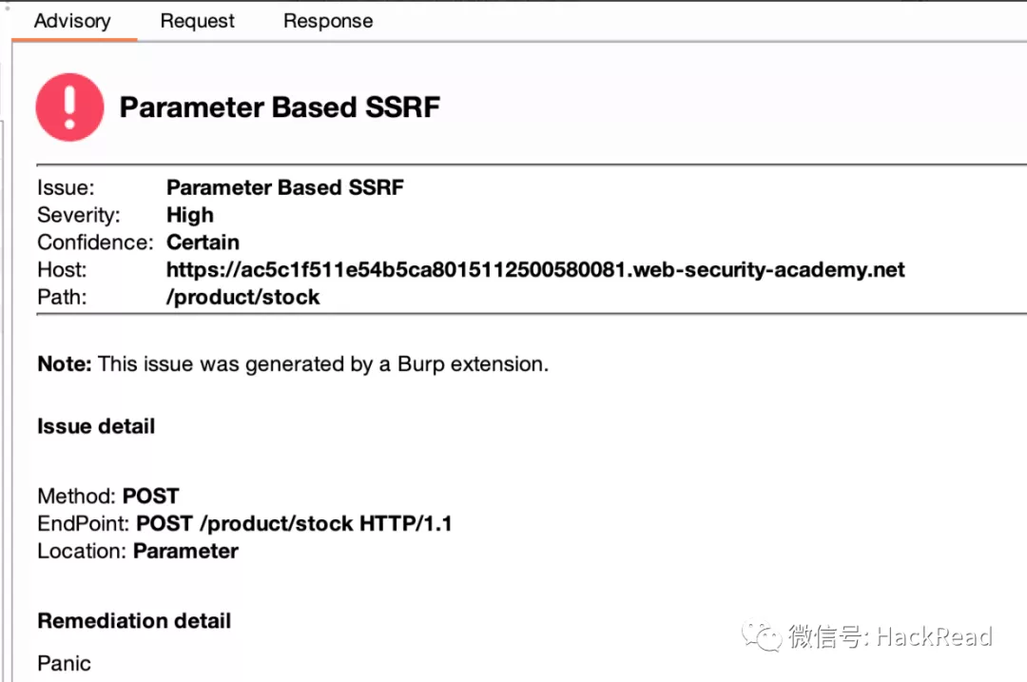Click the Method POST text
The width and height of the screenshot is (1027, 682).
(x=108, y=496)
